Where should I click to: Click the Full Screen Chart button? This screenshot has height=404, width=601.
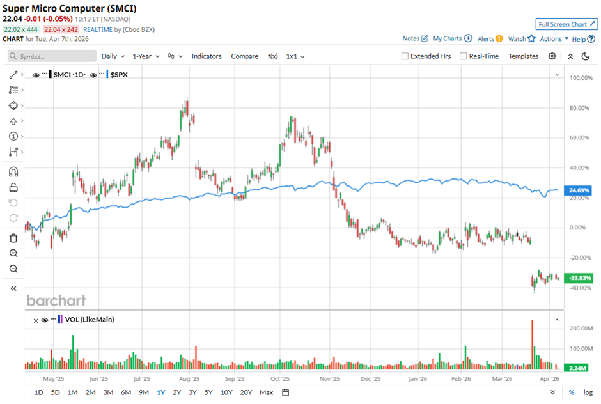coord(566,24)
